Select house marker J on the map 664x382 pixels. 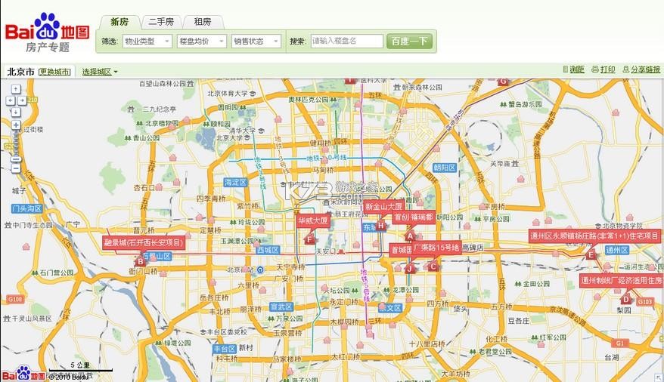(x=409, y=268)
